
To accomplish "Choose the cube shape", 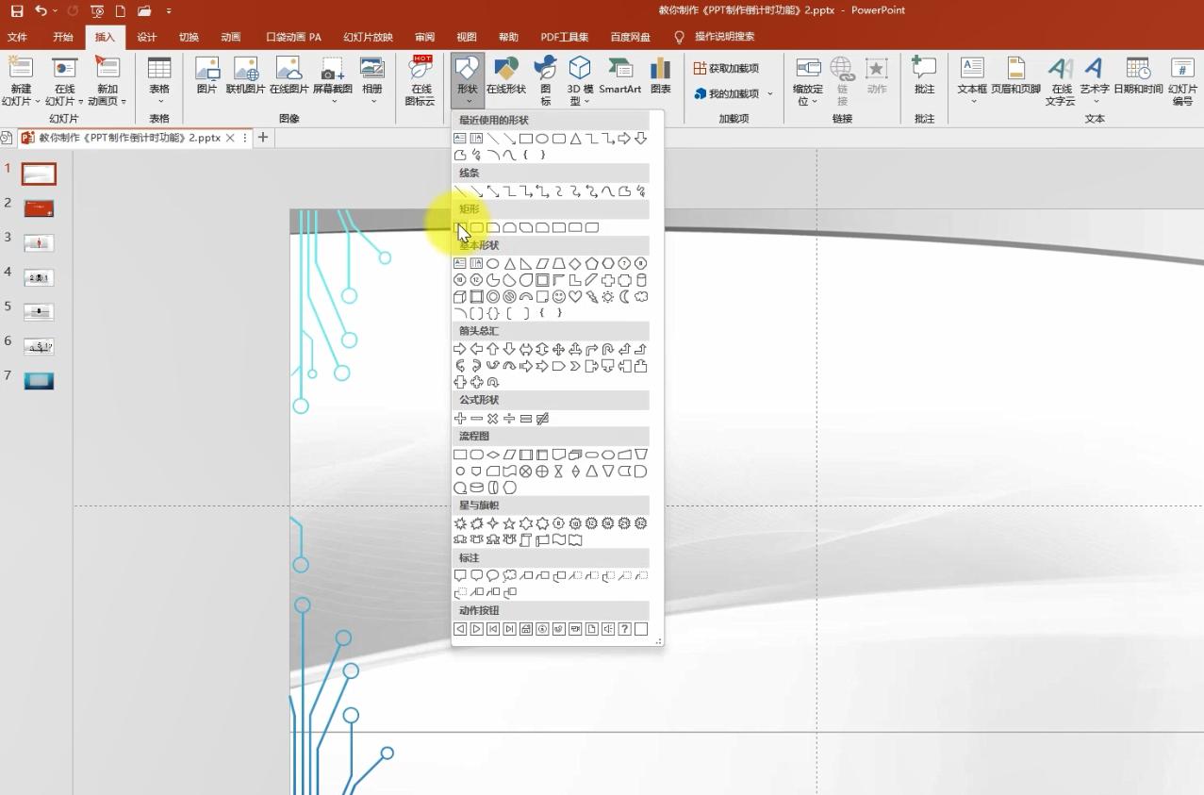I will click(460, 297).
